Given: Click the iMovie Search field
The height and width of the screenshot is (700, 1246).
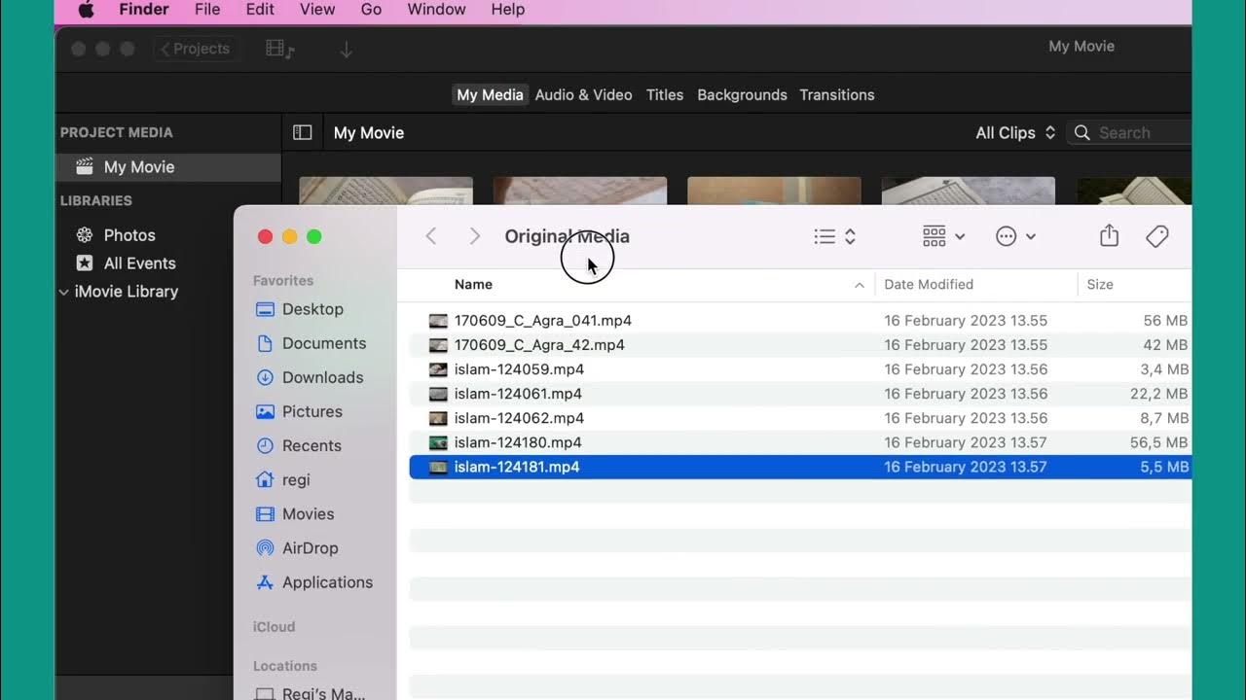Looking at the screenshot, I should pos(1129,132).
